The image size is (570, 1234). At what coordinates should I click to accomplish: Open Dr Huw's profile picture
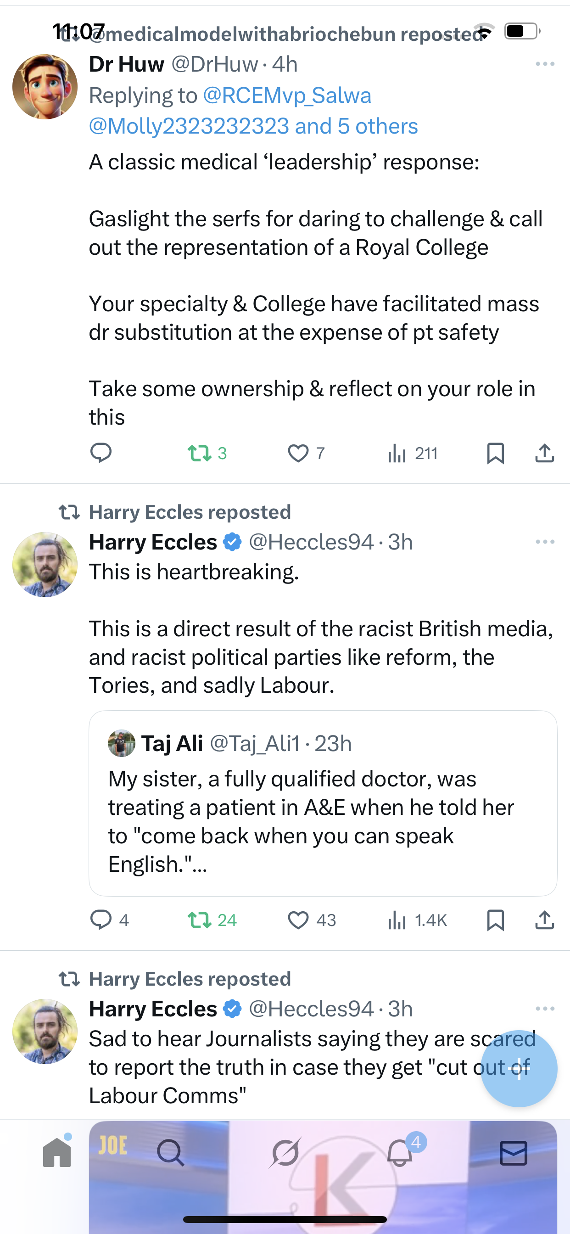[x=45, y=87]
